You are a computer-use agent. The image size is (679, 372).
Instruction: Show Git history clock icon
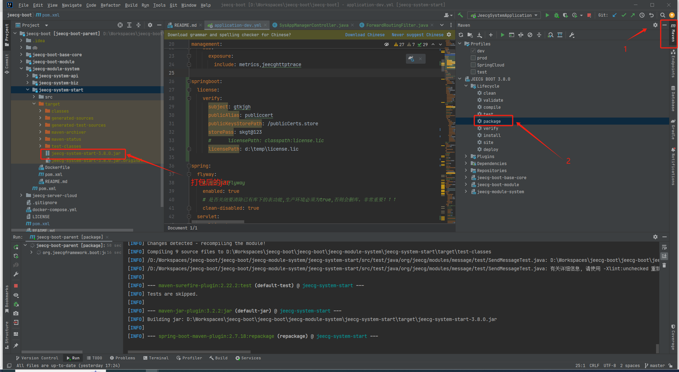pos(642,15)
